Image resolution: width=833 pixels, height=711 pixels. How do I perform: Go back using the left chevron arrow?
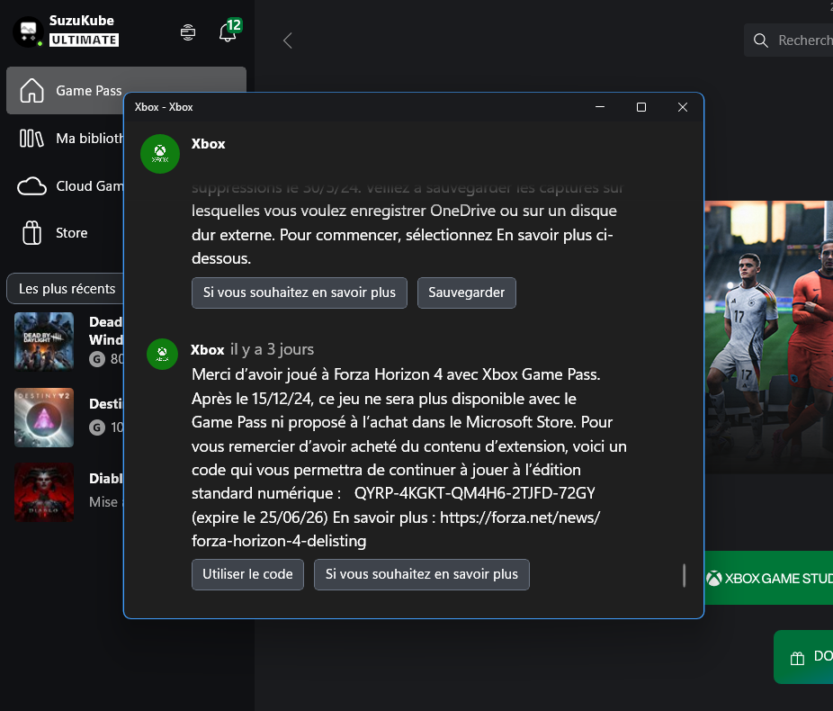pyautogui.click(x=287, y=40)
